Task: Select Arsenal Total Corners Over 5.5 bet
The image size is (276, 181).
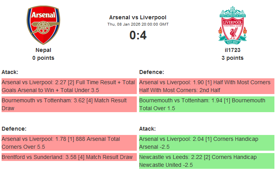Action: click(x=69, y=143)
